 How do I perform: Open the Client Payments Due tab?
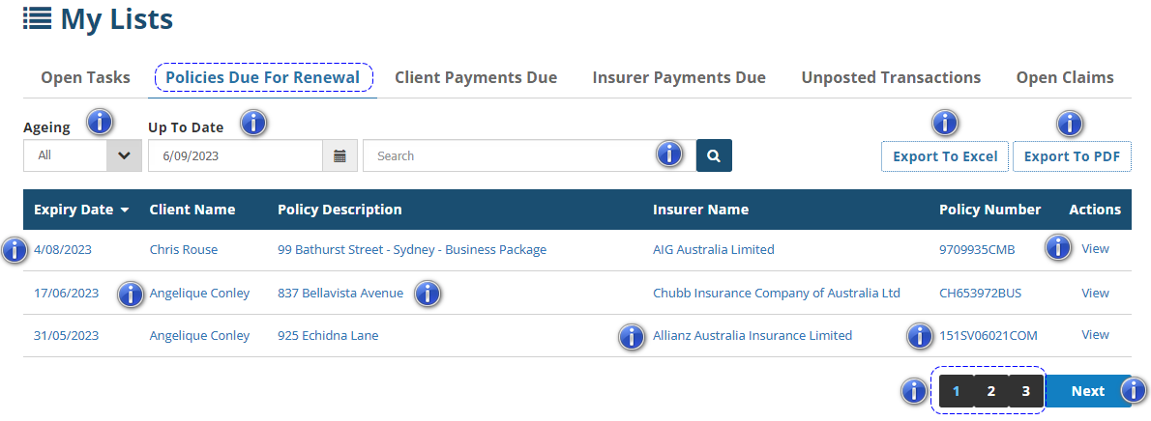coord(476,77)
